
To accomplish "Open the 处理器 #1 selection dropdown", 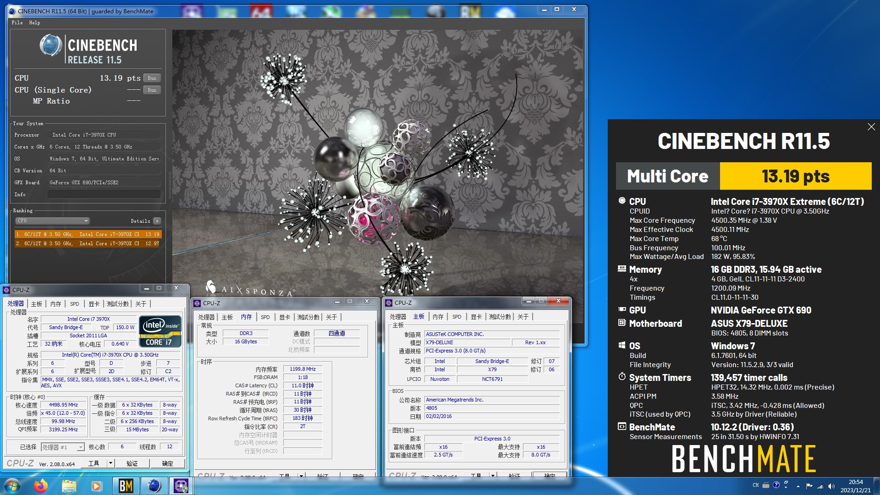I will (x=63, y=447).
